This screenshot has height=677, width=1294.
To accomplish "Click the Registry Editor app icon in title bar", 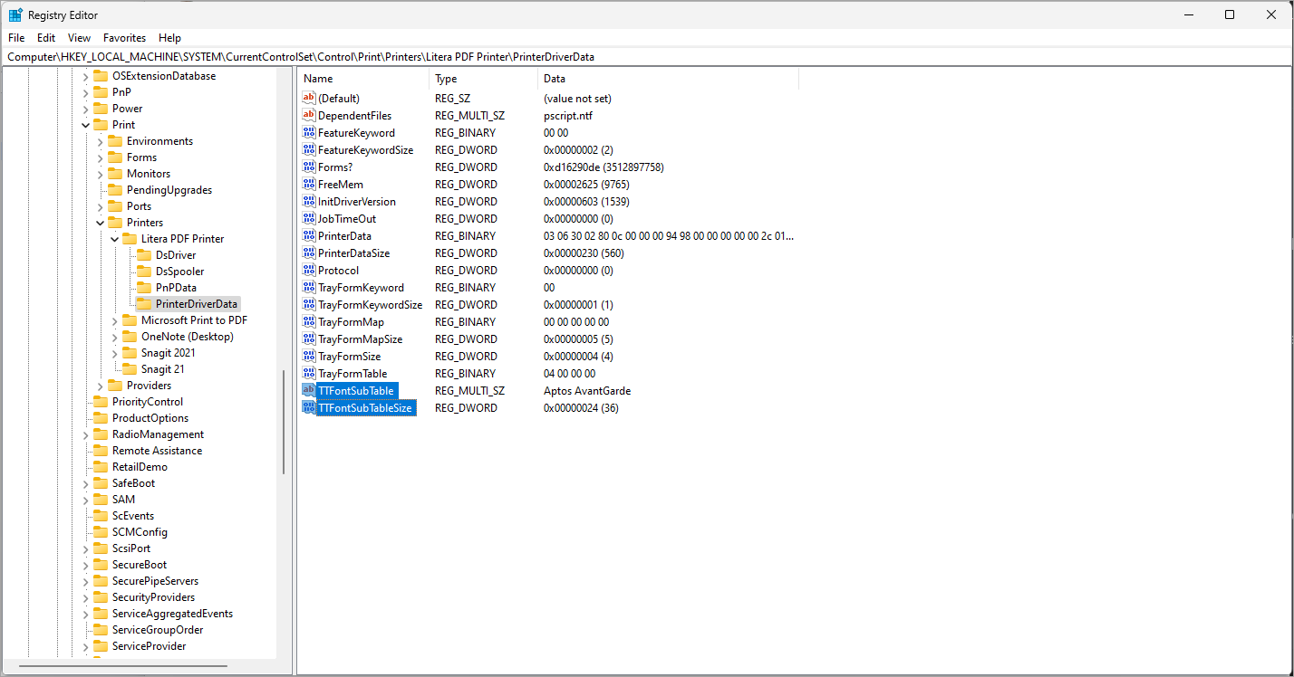I will click(15, 14).
